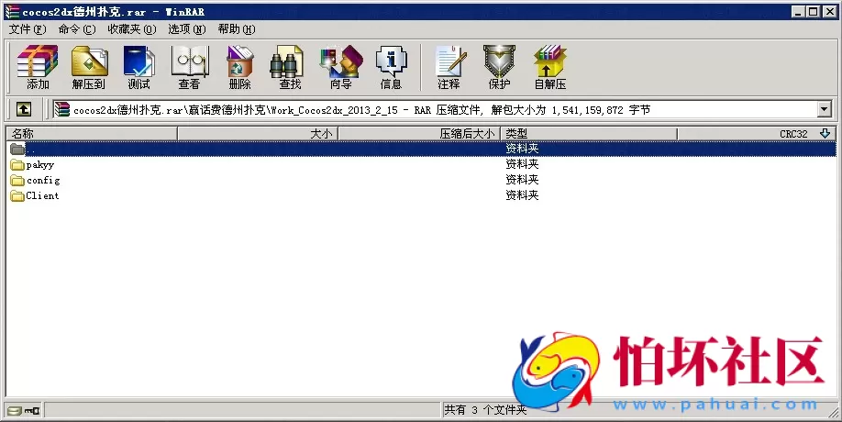Select the config folder icon
The width and height of the screenshot is (842, 422).
17,180
